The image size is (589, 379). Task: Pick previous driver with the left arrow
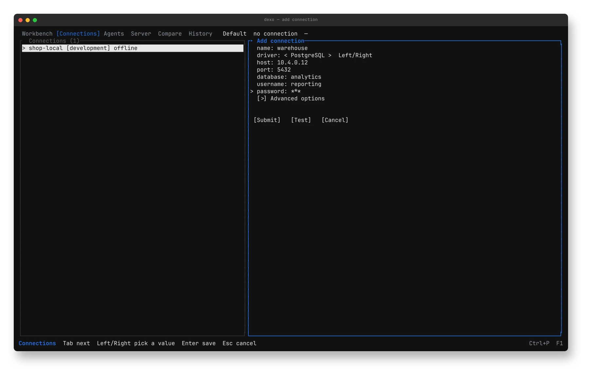coord(286,55)
